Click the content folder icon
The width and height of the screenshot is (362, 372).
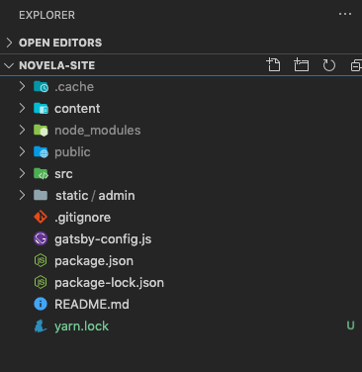pyautogui.click(x=41, y=109)
